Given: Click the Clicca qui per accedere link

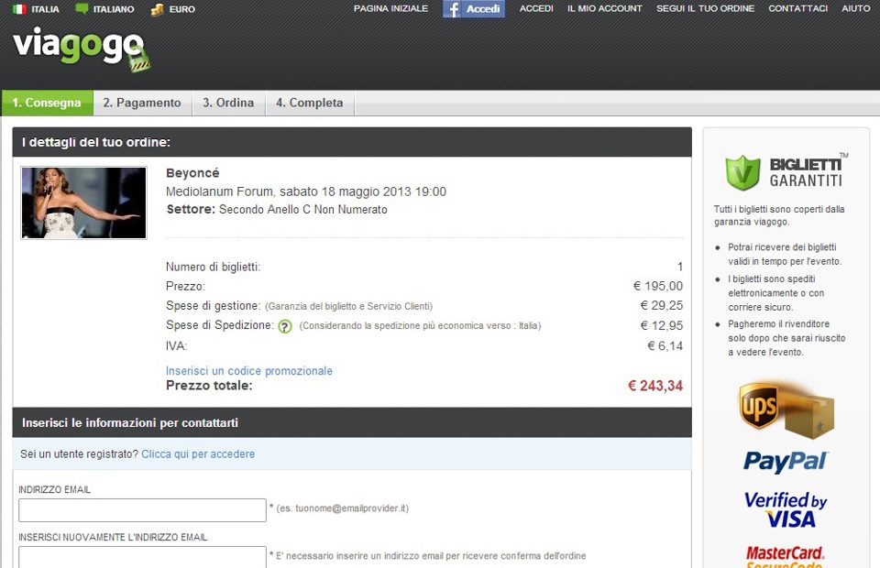Looking at the screenshot, I should (x=198, y=454).
